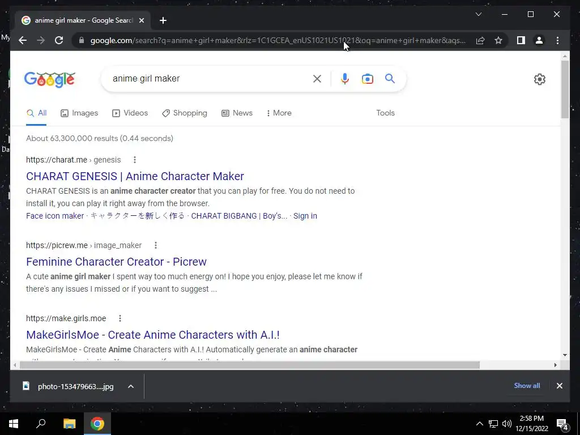Switch to Videos results

[x=130, y=113]
